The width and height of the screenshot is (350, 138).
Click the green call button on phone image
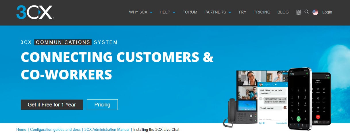pos(299,118)
